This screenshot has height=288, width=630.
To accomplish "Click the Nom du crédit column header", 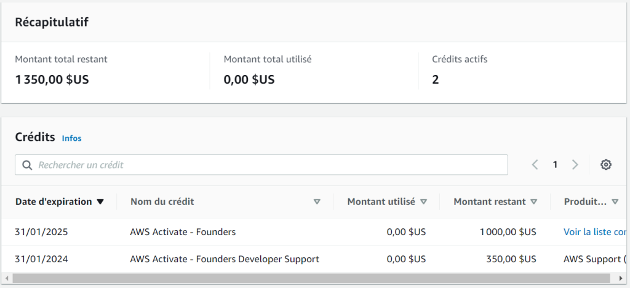I will click(162, 202).
